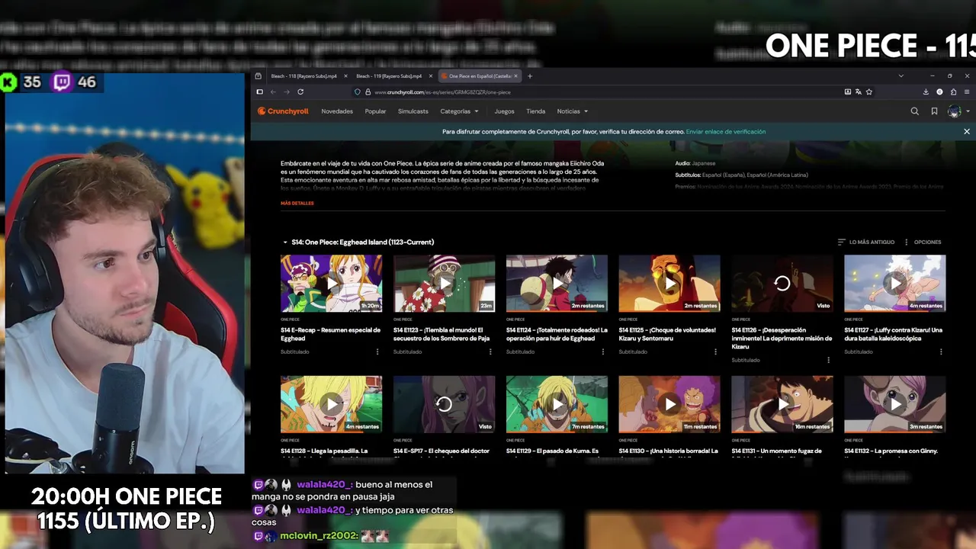Play episode E1124 ¡Totalmente rodeados! thumbnail
This screenshot has height=549, width=976.
pyautogui.click(x=557, y=283)
